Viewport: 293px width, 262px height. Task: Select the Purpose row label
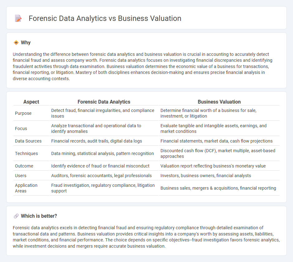(23, 113)
